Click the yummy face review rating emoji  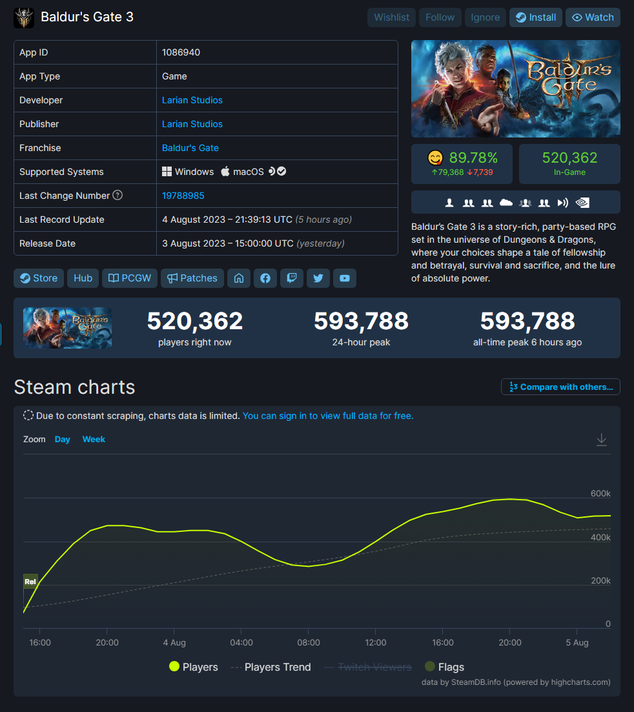click(x=435, y=158)
